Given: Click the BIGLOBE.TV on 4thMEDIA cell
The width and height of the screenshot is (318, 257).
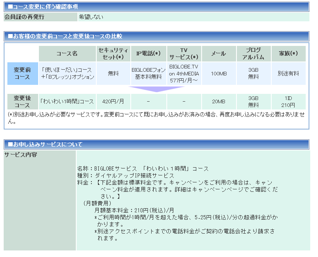Looking at the screenshot, I should click(x=184, y=73).
